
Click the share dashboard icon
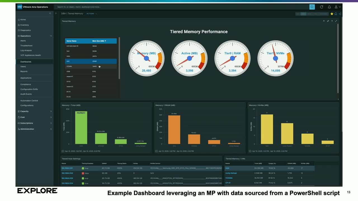340,14
